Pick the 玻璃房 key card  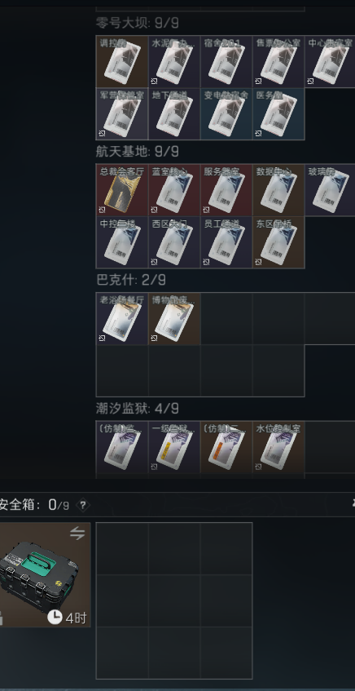(331, 190)
